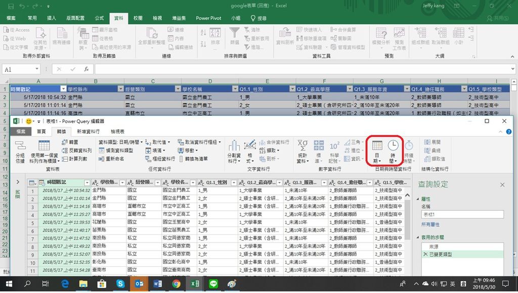This screenshot has width=518, height=293.
Task: Click Reverse Rows (反轉資料列)
Action: coord(76,151)
